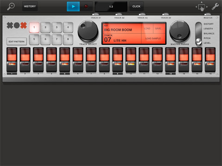Screen dimensions: 222x166
Task: Tap the BIG ROOM BOOM kit name
Action: [118, 30]
